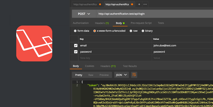Choose the binary body radio option

pyautogui.click(x=143, y=31)
